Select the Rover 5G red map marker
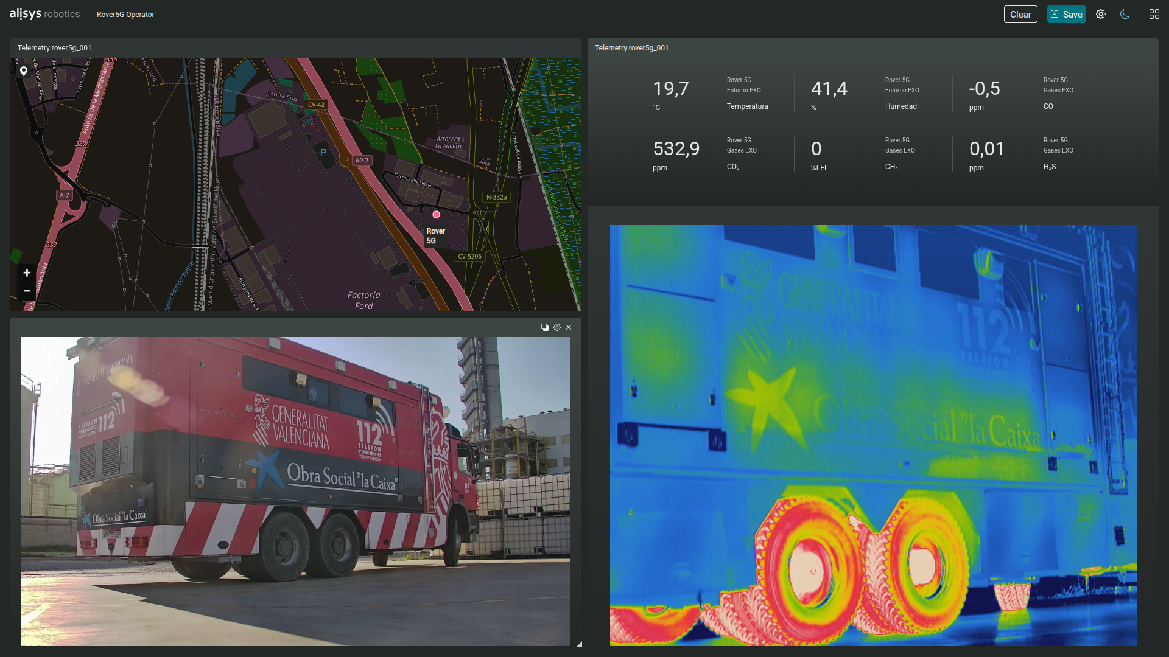The height and width of the screenshot is (657, 1169). (x=436, y=214)
